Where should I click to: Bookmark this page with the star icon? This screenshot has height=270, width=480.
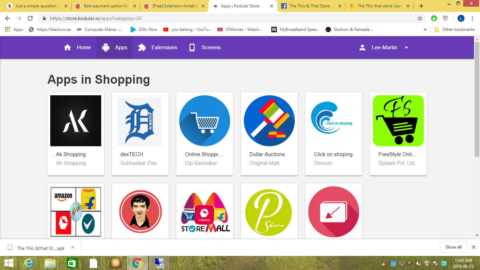(x=420, y=18)
